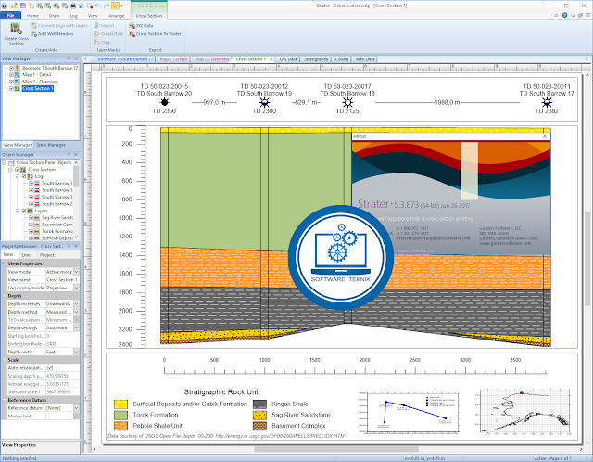Pin the Object Manager panel
593x462 pixels.
69,155
